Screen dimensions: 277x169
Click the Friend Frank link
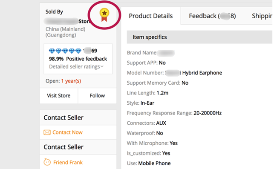(x=68, y=162)
